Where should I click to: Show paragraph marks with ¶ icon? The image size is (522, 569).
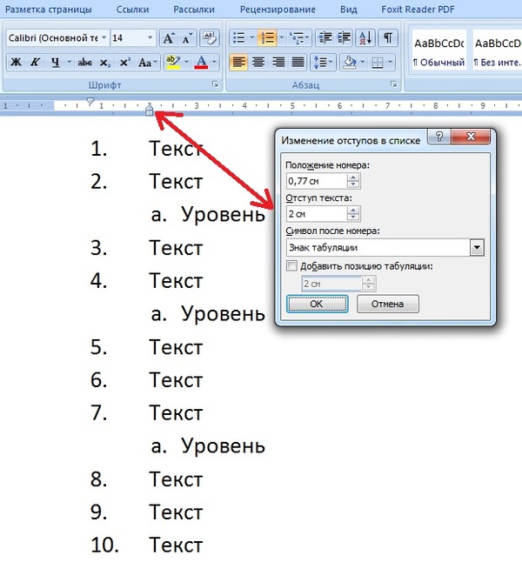coord(387,38)
